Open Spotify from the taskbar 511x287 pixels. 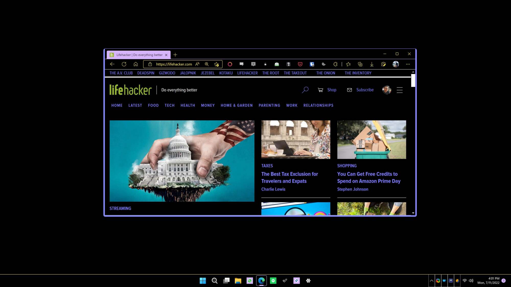273,281
